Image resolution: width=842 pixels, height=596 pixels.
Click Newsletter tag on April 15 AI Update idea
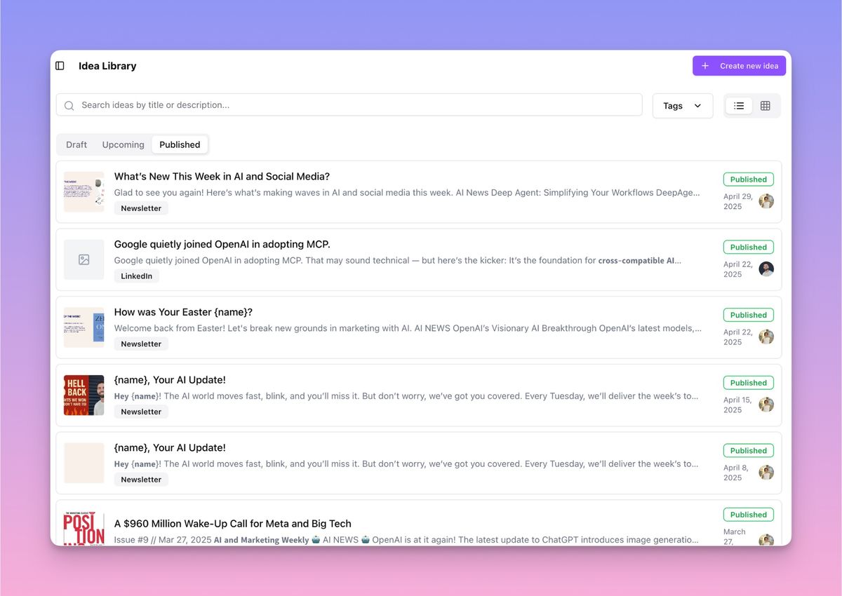pos(141,412)
